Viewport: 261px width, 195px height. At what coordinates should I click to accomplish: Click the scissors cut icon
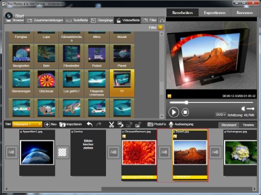point(111,124)
